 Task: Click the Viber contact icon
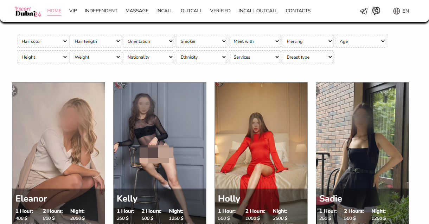(x=376, y=11)
